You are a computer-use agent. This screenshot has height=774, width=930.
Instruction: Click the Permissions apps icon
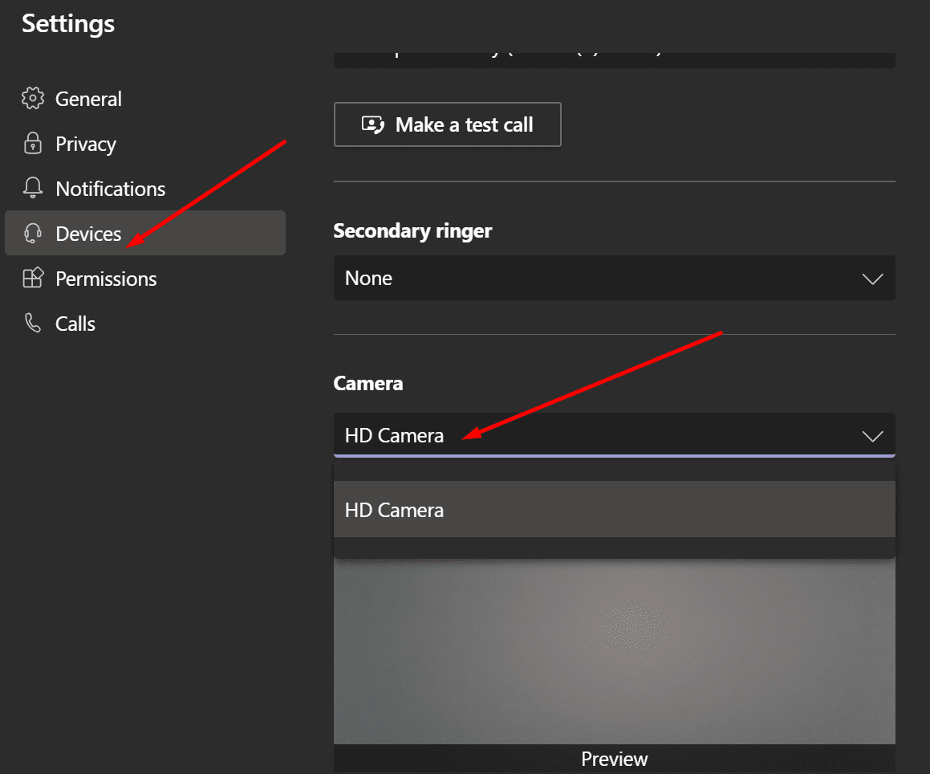point(33,278)
